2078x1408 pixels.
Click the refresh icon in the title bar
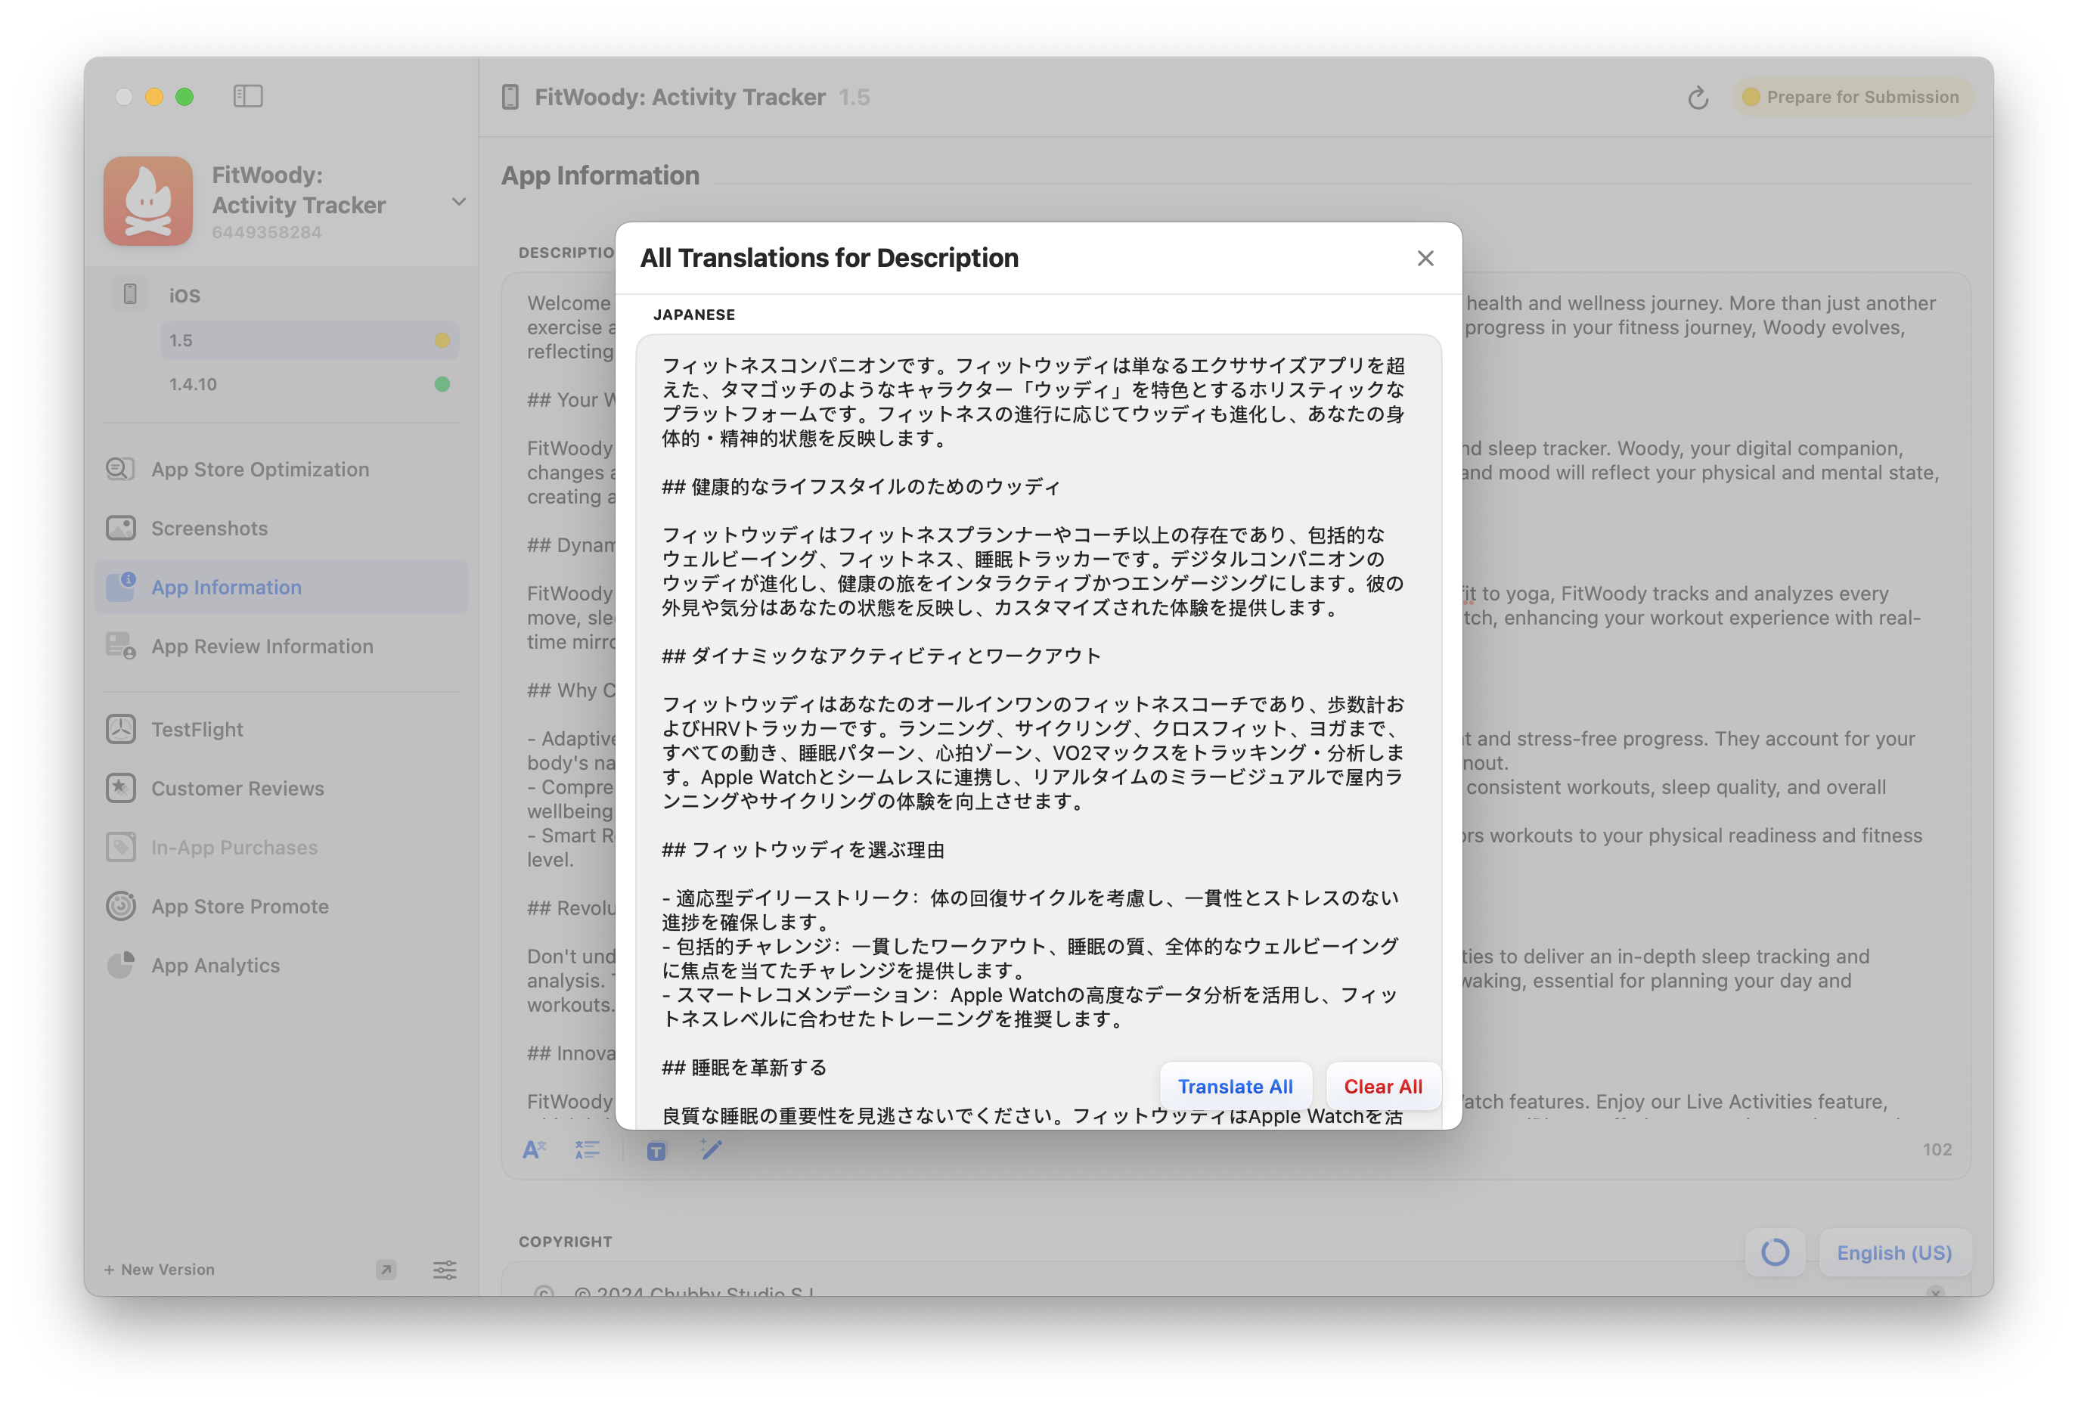click(x=1698, y=97)
